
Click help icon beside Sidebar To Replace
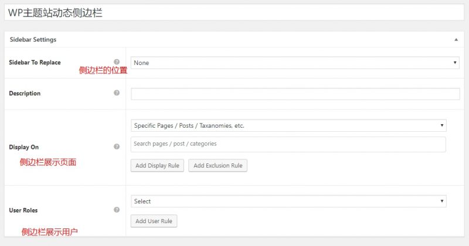[117, 62]
